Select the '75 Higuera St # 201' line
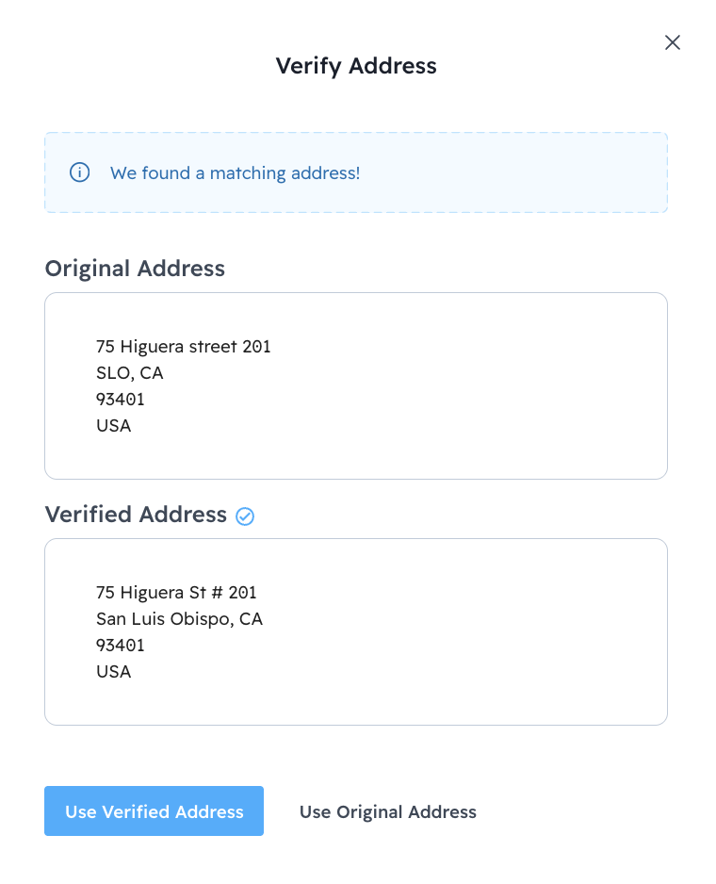The width and height of the screenshot is (716, 884). click(176, 593)
